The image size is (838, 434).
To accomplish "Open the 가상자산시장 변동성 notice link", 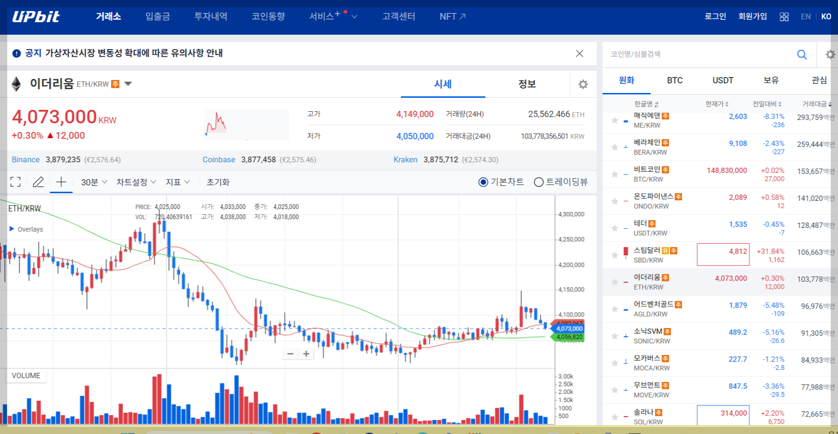I will coord(134,53).
